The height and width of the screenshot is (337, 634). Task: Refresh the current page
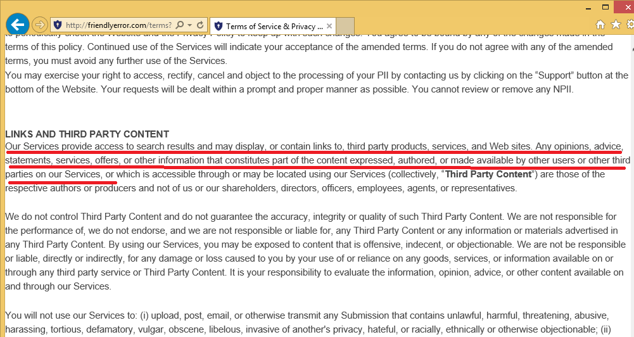pos(200,25)
